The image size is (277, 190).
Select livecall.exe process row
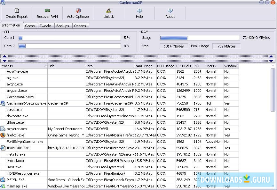coord(119,161)
